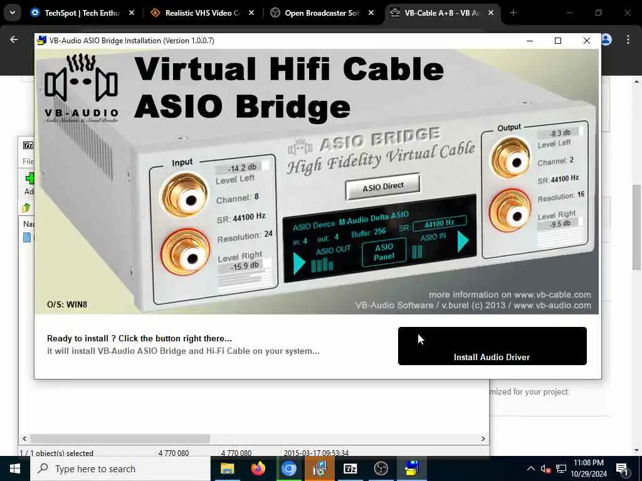The height and width of the screenshot is (481, 642).
Task: Click the VB-Audio installer title bar icon
Action: pyautogui.click(x=41, y=41)
